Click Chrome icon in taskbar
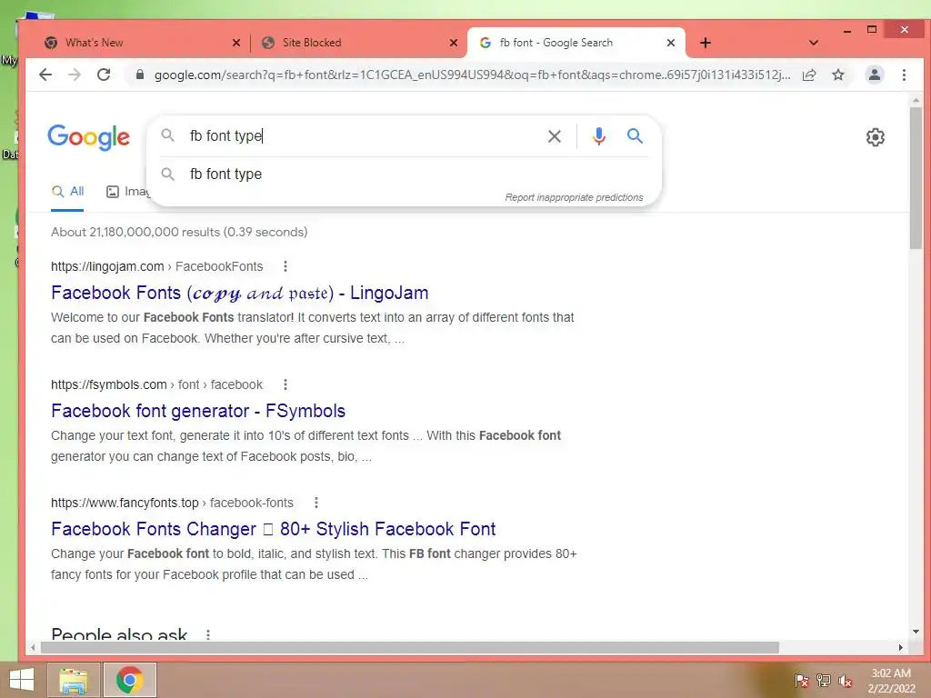The height and width of the screenshot is (698, 931). pos(129,680)
